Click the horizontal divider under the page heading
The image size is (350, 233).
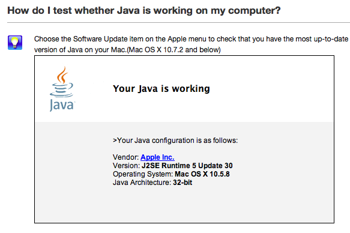[x=178, y=22]
